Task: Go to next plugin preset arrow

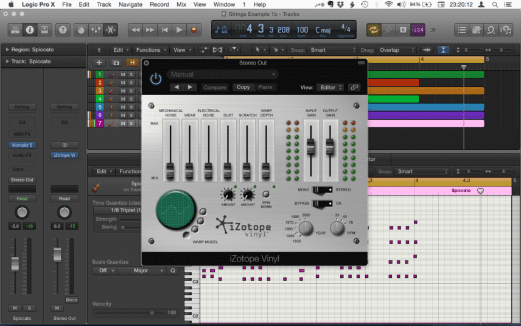Action: [x=190, y=87]
